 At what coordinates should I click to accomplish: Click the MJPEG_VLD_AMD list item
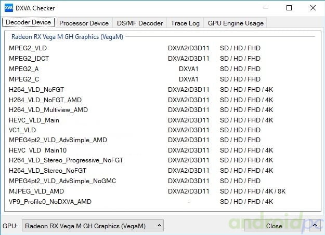35,191
